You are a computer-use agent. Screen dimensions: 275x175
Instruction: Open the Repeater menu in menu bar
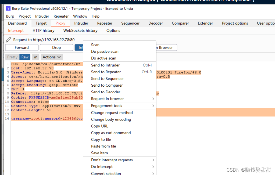61,16
